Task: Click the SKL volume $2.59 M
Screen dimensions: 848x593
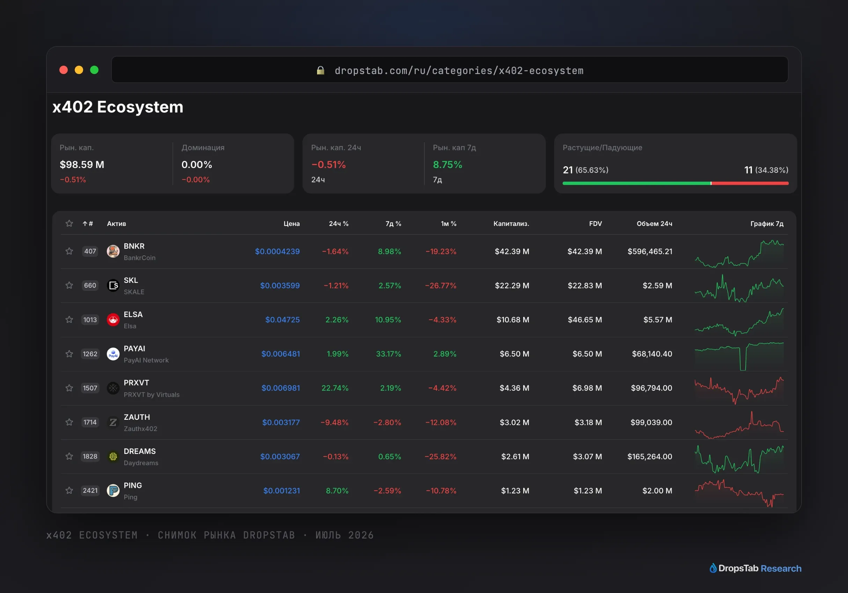Action: point(657,285)
